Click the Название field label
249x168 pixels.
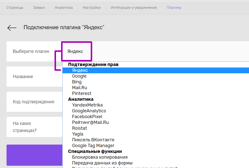(x=23, y=76)
